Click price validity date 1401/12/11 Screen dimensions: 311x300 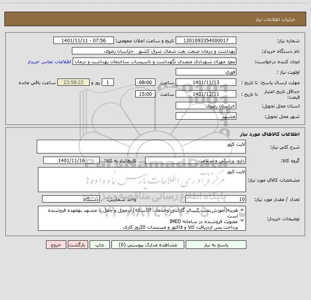click(x=206, y=94)
